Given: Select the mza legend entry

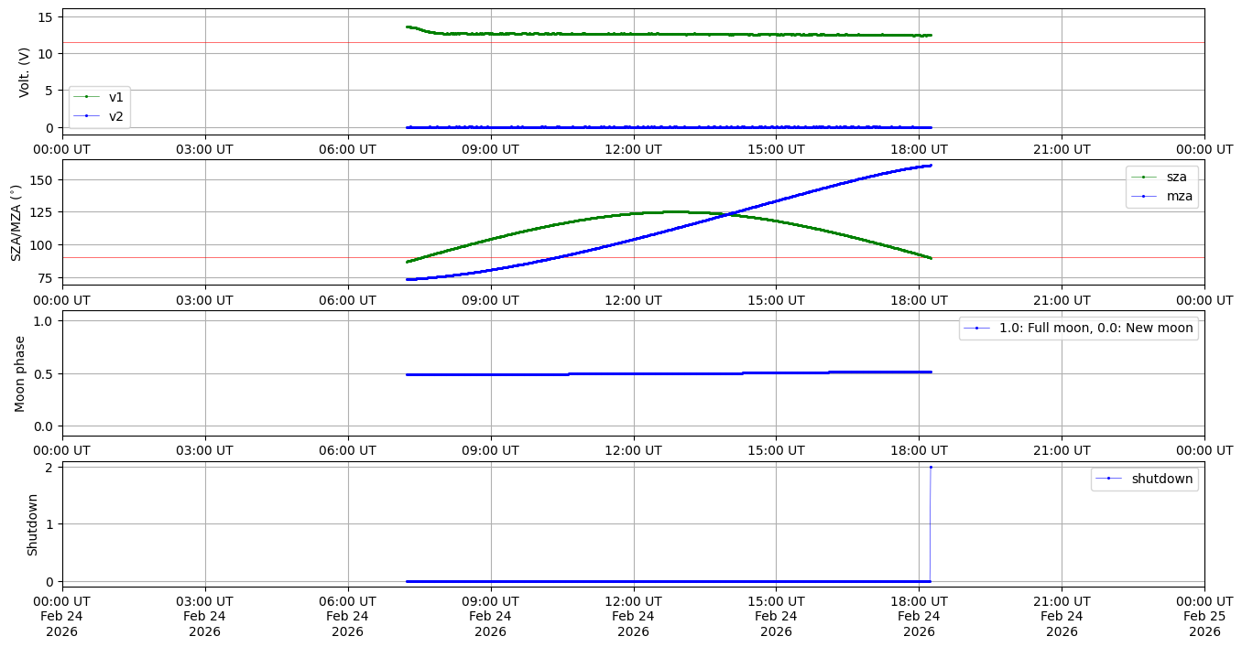Looking at the screenshot, I should (1177, 195).
